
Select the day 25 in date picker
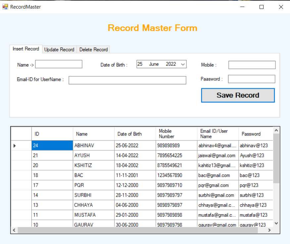(140, 64)
